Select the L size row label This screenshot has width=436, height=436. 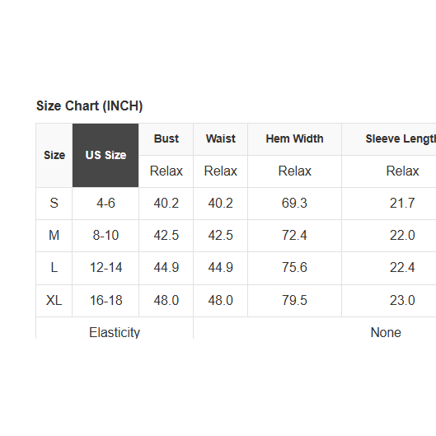click(54, 268)
